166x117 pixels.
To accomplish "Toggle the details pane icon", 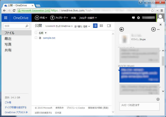I will tap(109, 26).
